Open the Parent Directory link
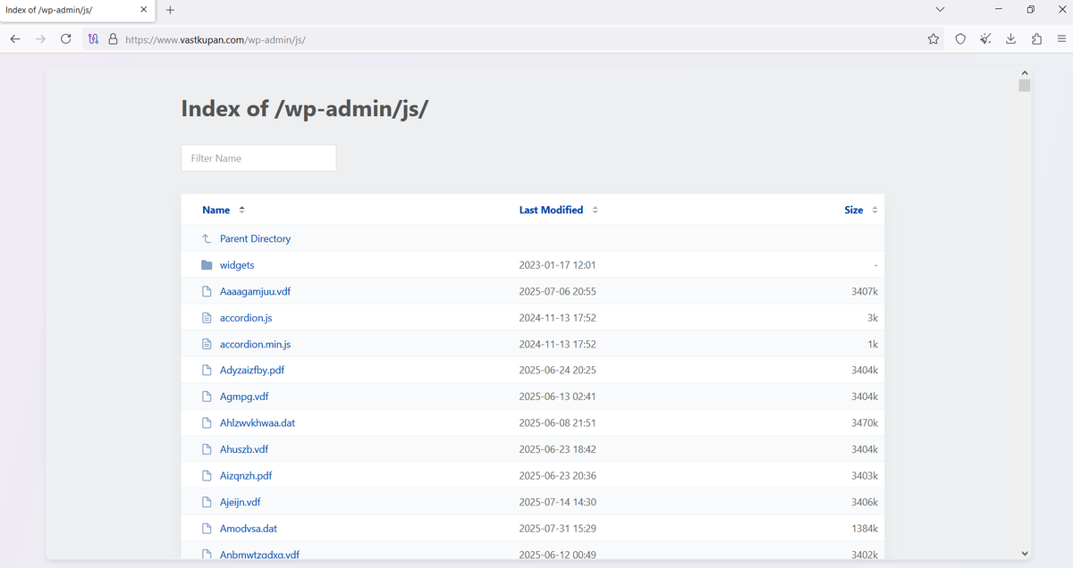The height and width of the screenshot is (568, 1073). click(255, 238)
